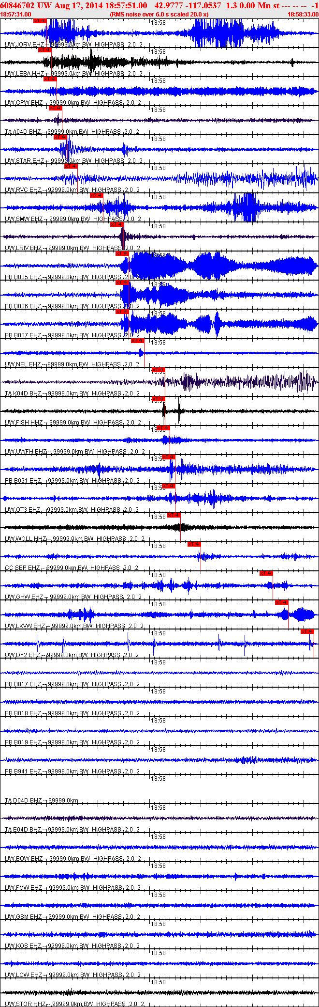Viewport: 319px width, 1007px height.
Task: Click the coordinates 42.9777 -117.0537 in header
Action: click(188, 6)
